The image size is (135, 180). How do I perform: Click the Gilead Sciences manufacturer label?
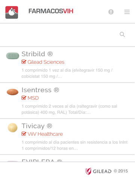click(x=46, y=62)
